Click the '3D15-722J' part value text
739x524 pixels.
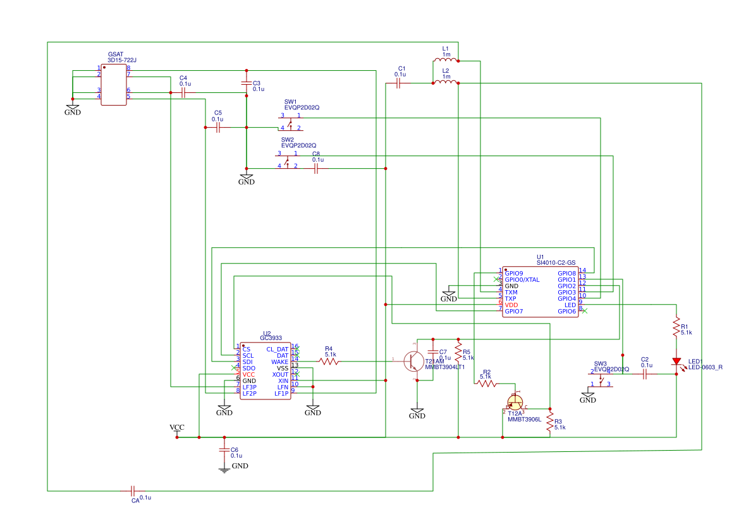(x=122, y=60)
